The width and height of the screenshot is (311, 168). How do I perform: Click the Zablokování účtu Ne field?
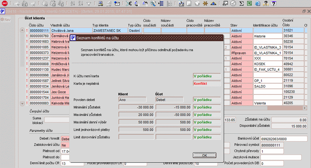pyautogui.click(x=65, y=145)
